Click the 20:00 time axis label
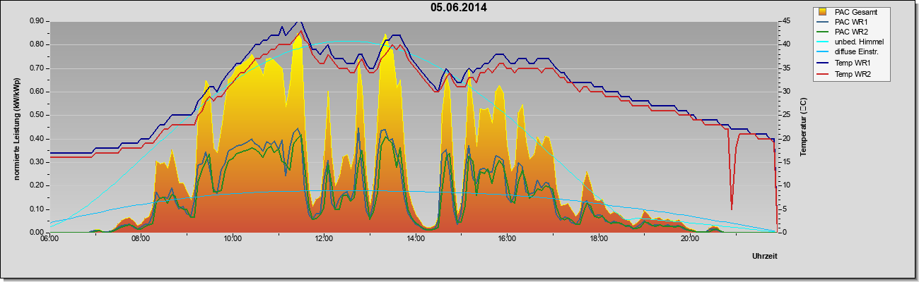This screenshot has width=919, height=282. click(x=691, y=238)
